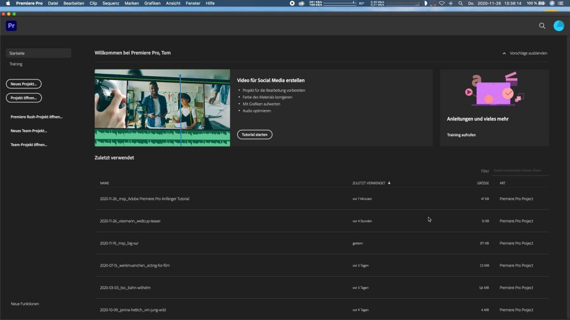Click the Creative Cloud menu bar icon
The width and height of the screenshot is (570, 320).
pos(301,3)
